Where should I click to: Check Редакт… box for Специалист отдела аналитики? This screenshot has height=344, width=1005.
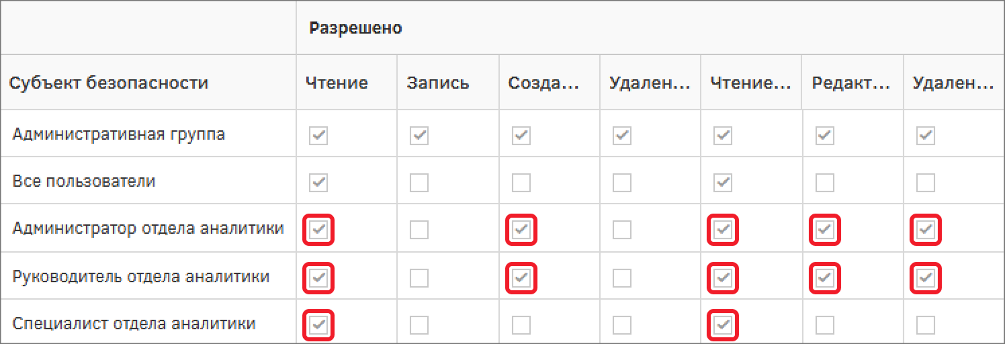(x=825, y=325)
